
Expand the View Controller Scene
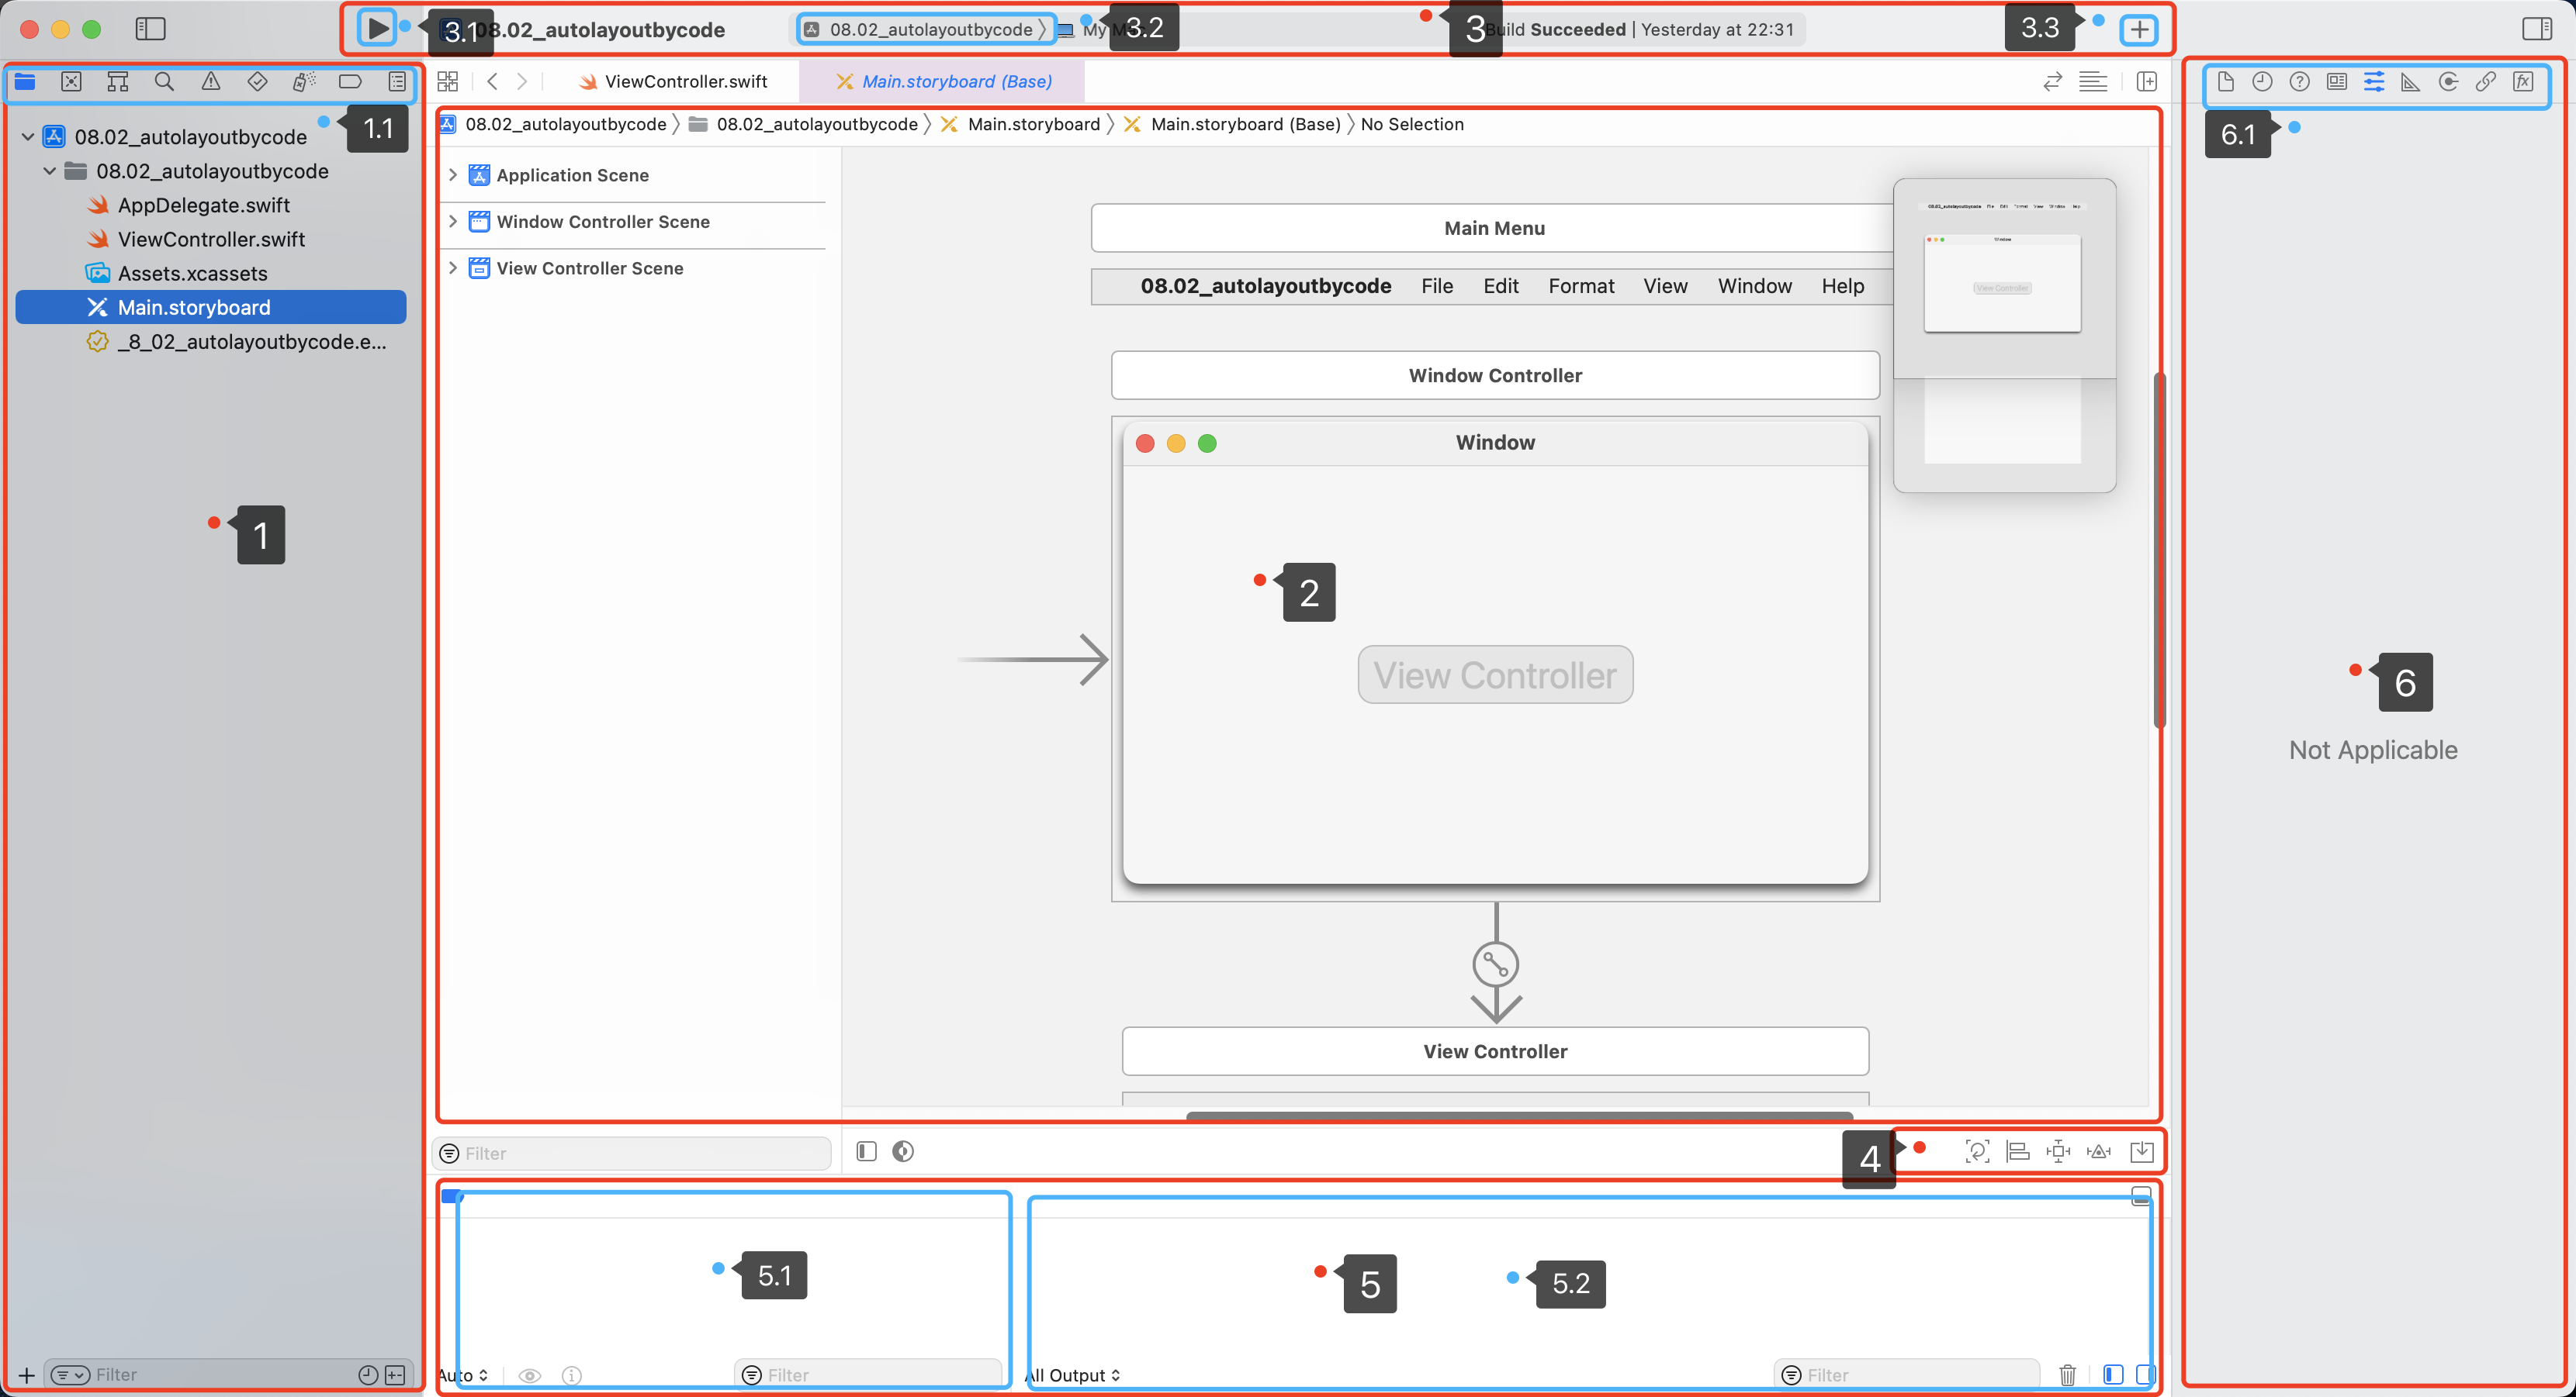[x=453, y=267]
